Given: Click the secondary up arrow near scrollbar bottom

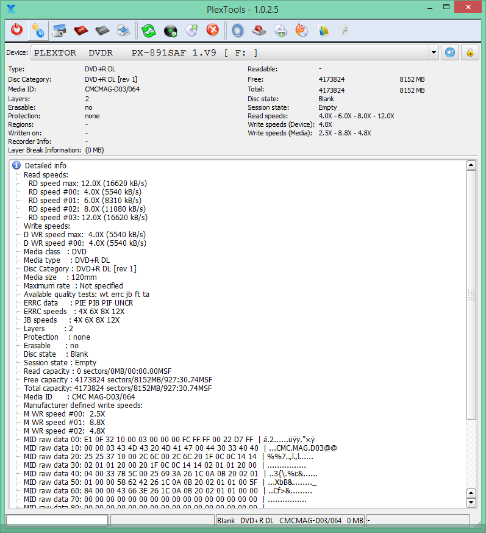Looking at the screenshot, I should point(471,493).
